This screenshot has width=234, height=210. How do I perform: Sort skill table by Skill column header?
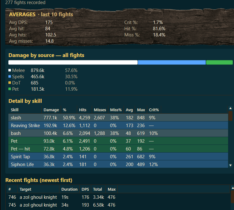click(x=25, y=110)
